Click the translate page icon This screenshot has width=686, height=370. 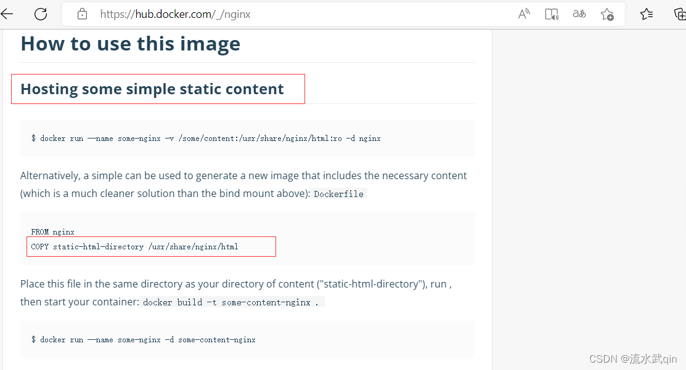click(x=579, y=14)
